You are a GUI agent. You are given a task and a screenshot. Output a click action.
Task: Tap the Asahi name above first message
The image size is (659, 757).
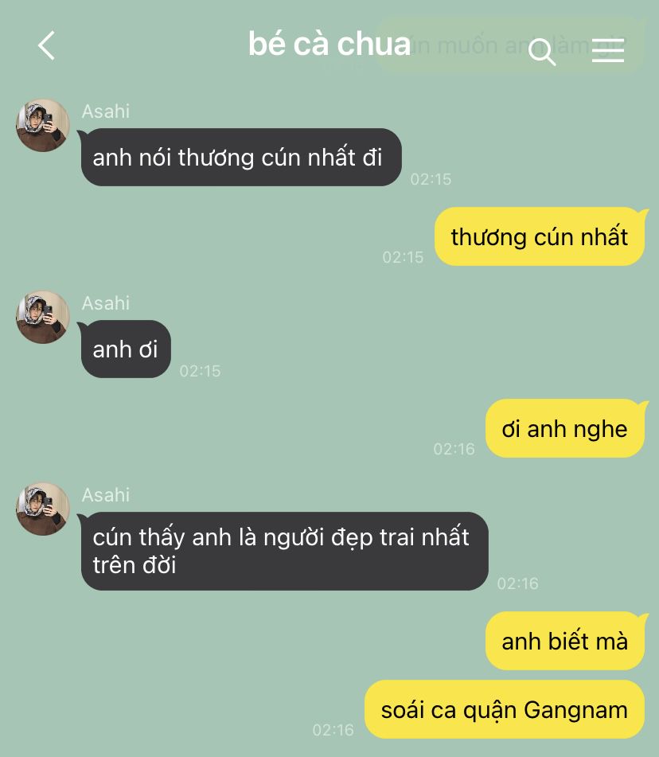point(106,111)
